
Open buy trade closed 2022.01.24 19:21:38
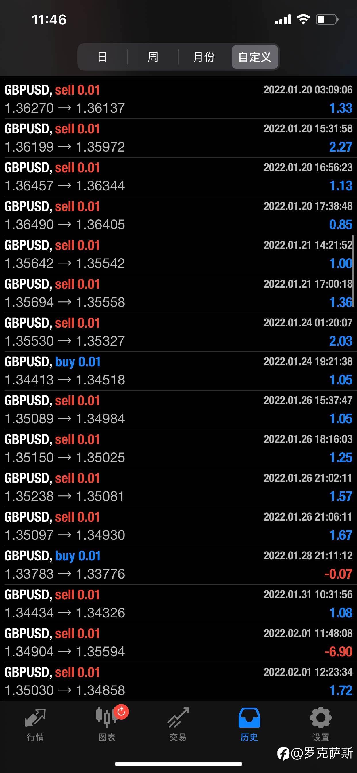pos(178,371)
